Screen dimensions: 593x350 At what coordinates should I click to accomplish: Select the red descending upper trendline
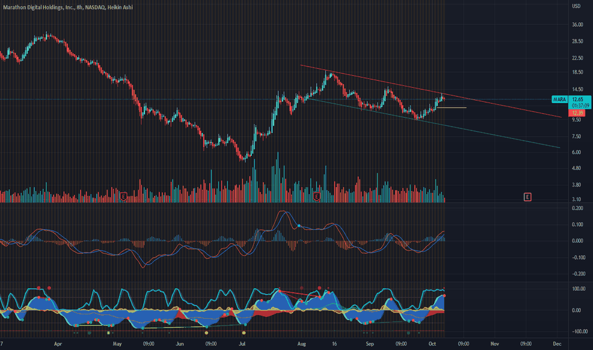[x=431, y=91]
